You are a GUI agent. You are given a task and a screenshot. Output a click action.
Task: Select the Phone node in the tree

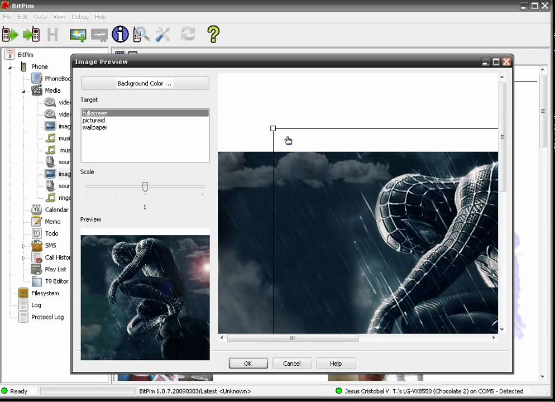click(39, 66)
